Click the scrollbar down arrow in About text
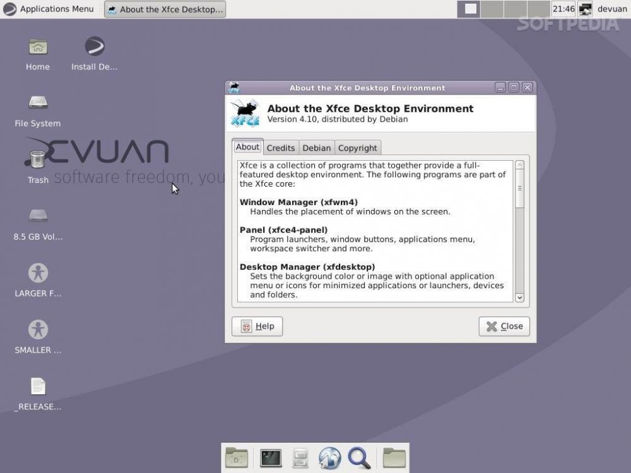 pyautogui.click(x=519, y=298)
